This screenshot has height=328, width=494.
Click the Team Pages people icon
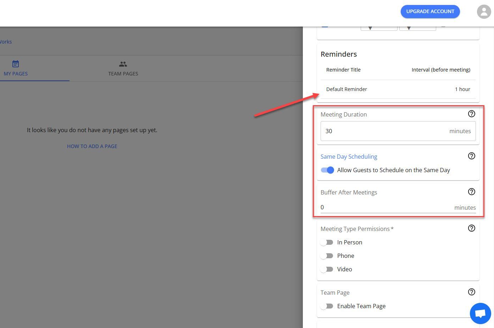pos(123,64)
